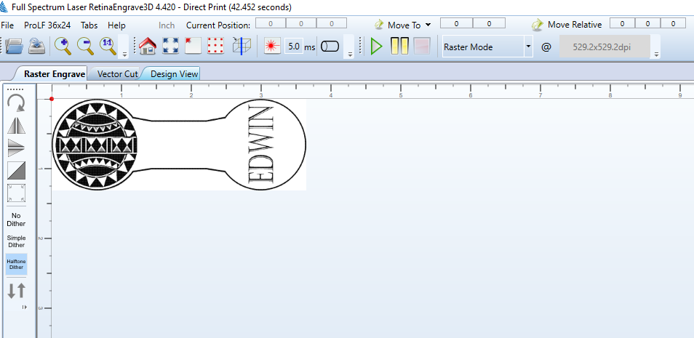Open the Tabs menu
Screen dimensions: 694x338
pos(89,25)
